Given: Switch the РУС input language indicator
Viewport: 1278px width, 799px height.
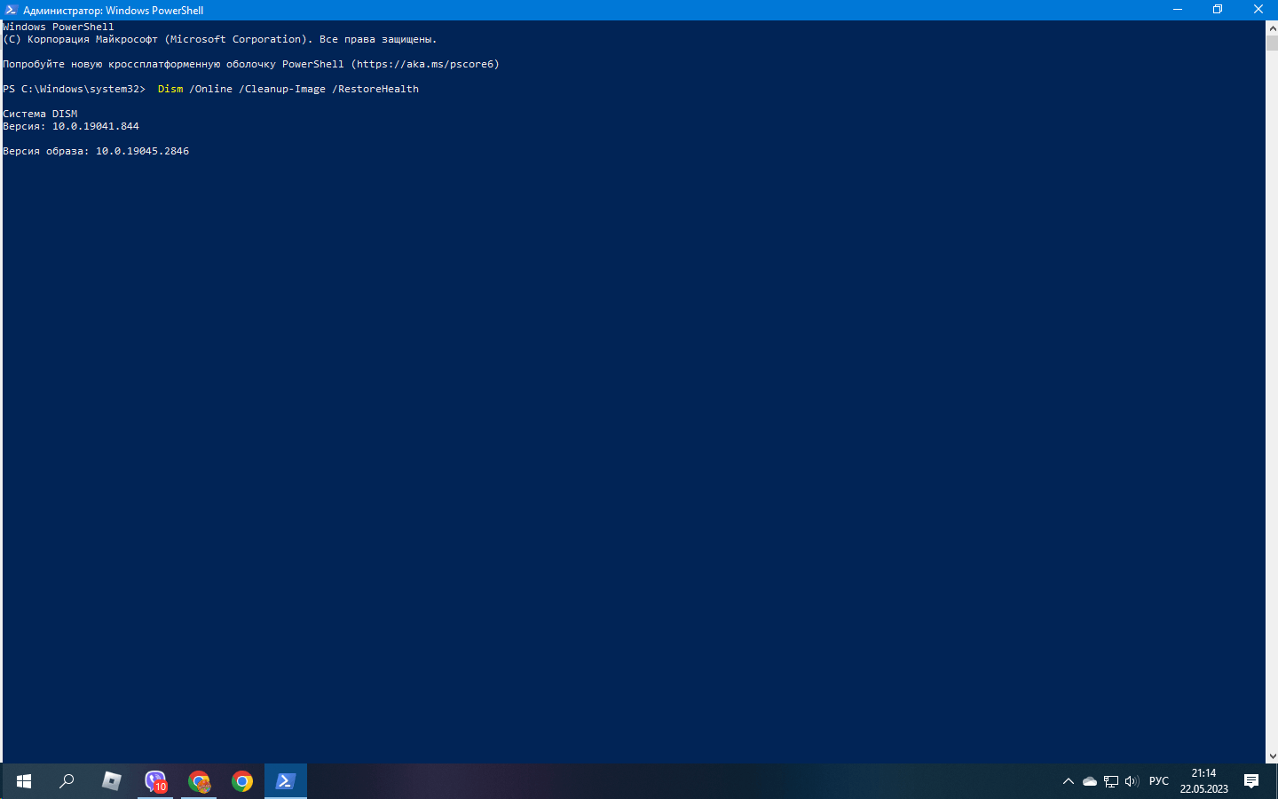Looking at the screenshot, I should (1159, 781).
